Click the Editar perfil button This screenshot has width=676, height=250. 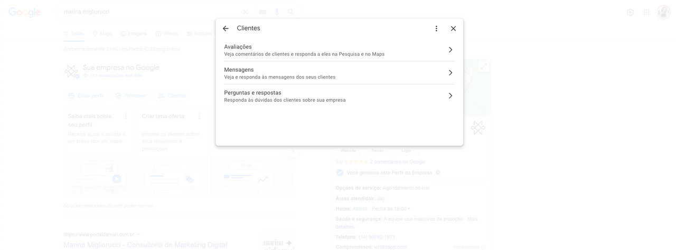pyautogui.click(x=86, y=95)
